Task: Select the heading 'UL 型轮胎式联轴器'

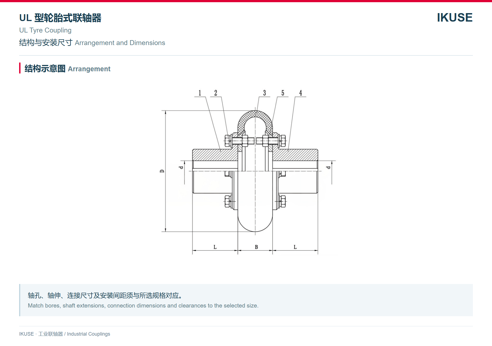Action: click(x=60, y=18)
